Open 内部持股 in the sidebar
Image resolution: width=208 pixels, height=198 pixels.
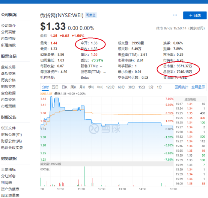tap(8, 38)
